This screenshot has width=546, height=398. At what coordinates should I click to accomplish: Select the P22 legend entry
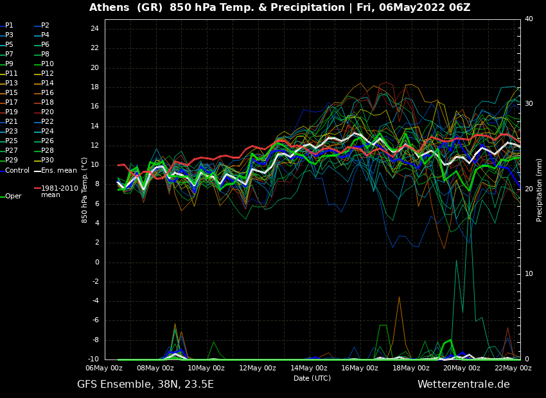coord(47,122)
